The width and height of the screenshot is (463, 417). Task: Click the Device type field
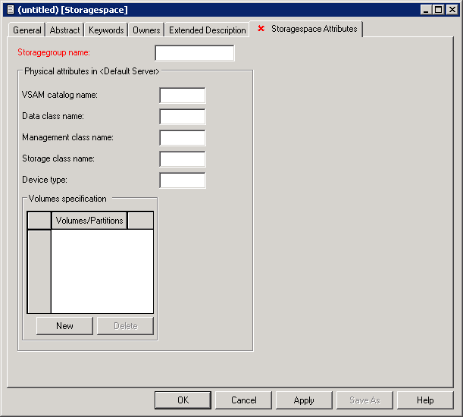[x=183, y=180]
